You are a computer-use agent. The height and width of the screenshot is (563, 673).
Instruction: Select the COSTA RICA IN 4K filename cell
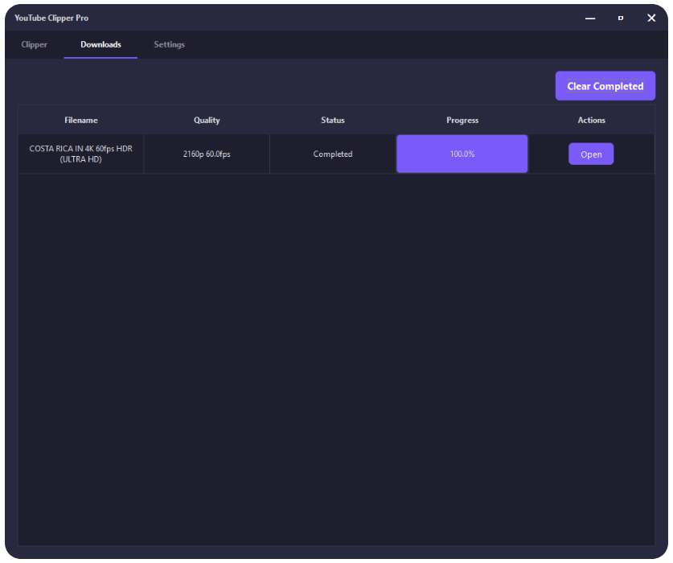[x=81, y=154]
